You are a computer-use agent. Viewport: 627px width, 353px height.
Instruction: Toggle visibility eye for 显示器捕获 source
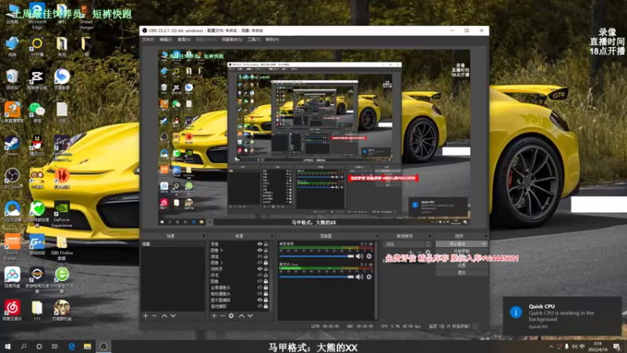(259, 300)
